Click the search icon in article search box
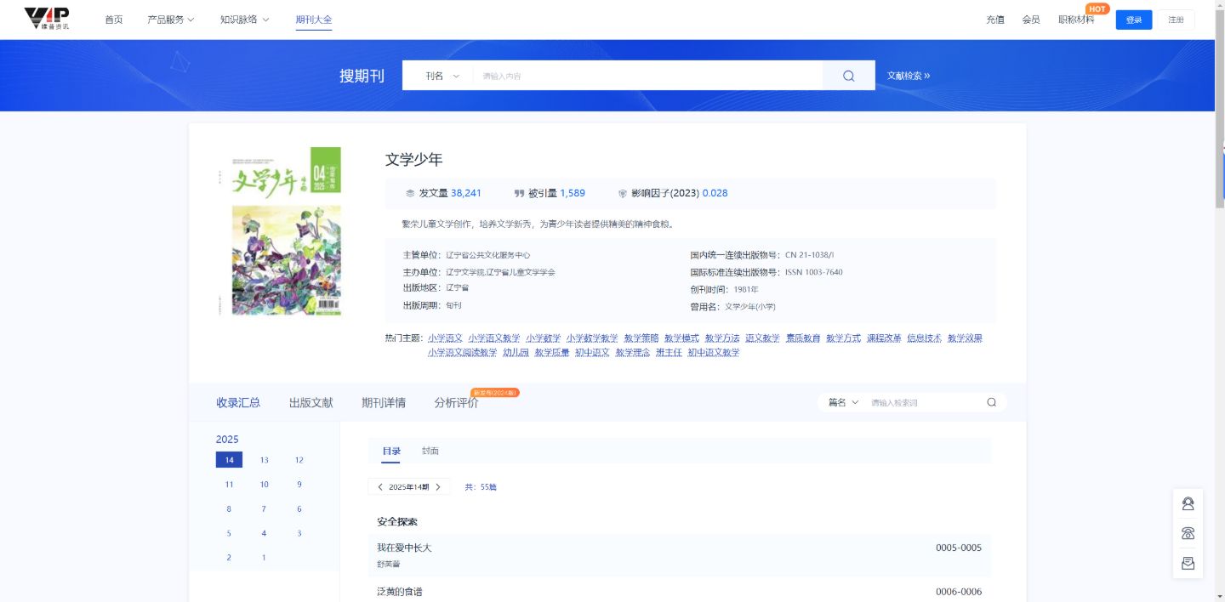1225x602 pixels. click(x=991, y=402)
